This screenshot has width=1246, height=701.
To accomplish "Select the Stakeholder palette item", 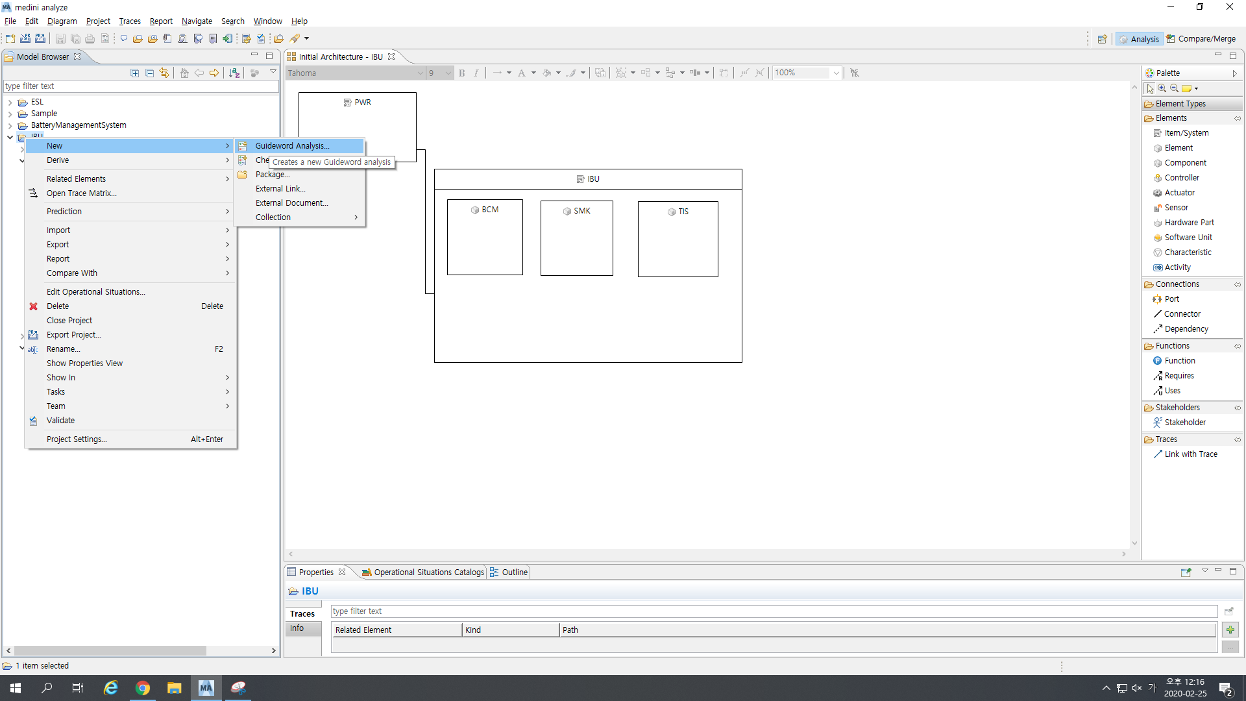I will [x=1184, y=423].
